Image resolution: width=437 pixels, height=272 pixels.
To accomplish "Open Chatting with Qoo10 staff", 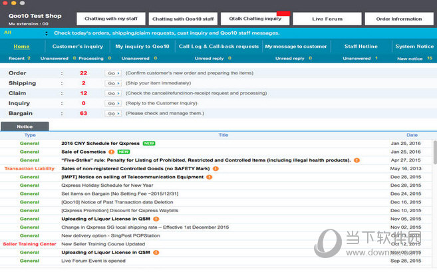I will (x=183, y=19).
